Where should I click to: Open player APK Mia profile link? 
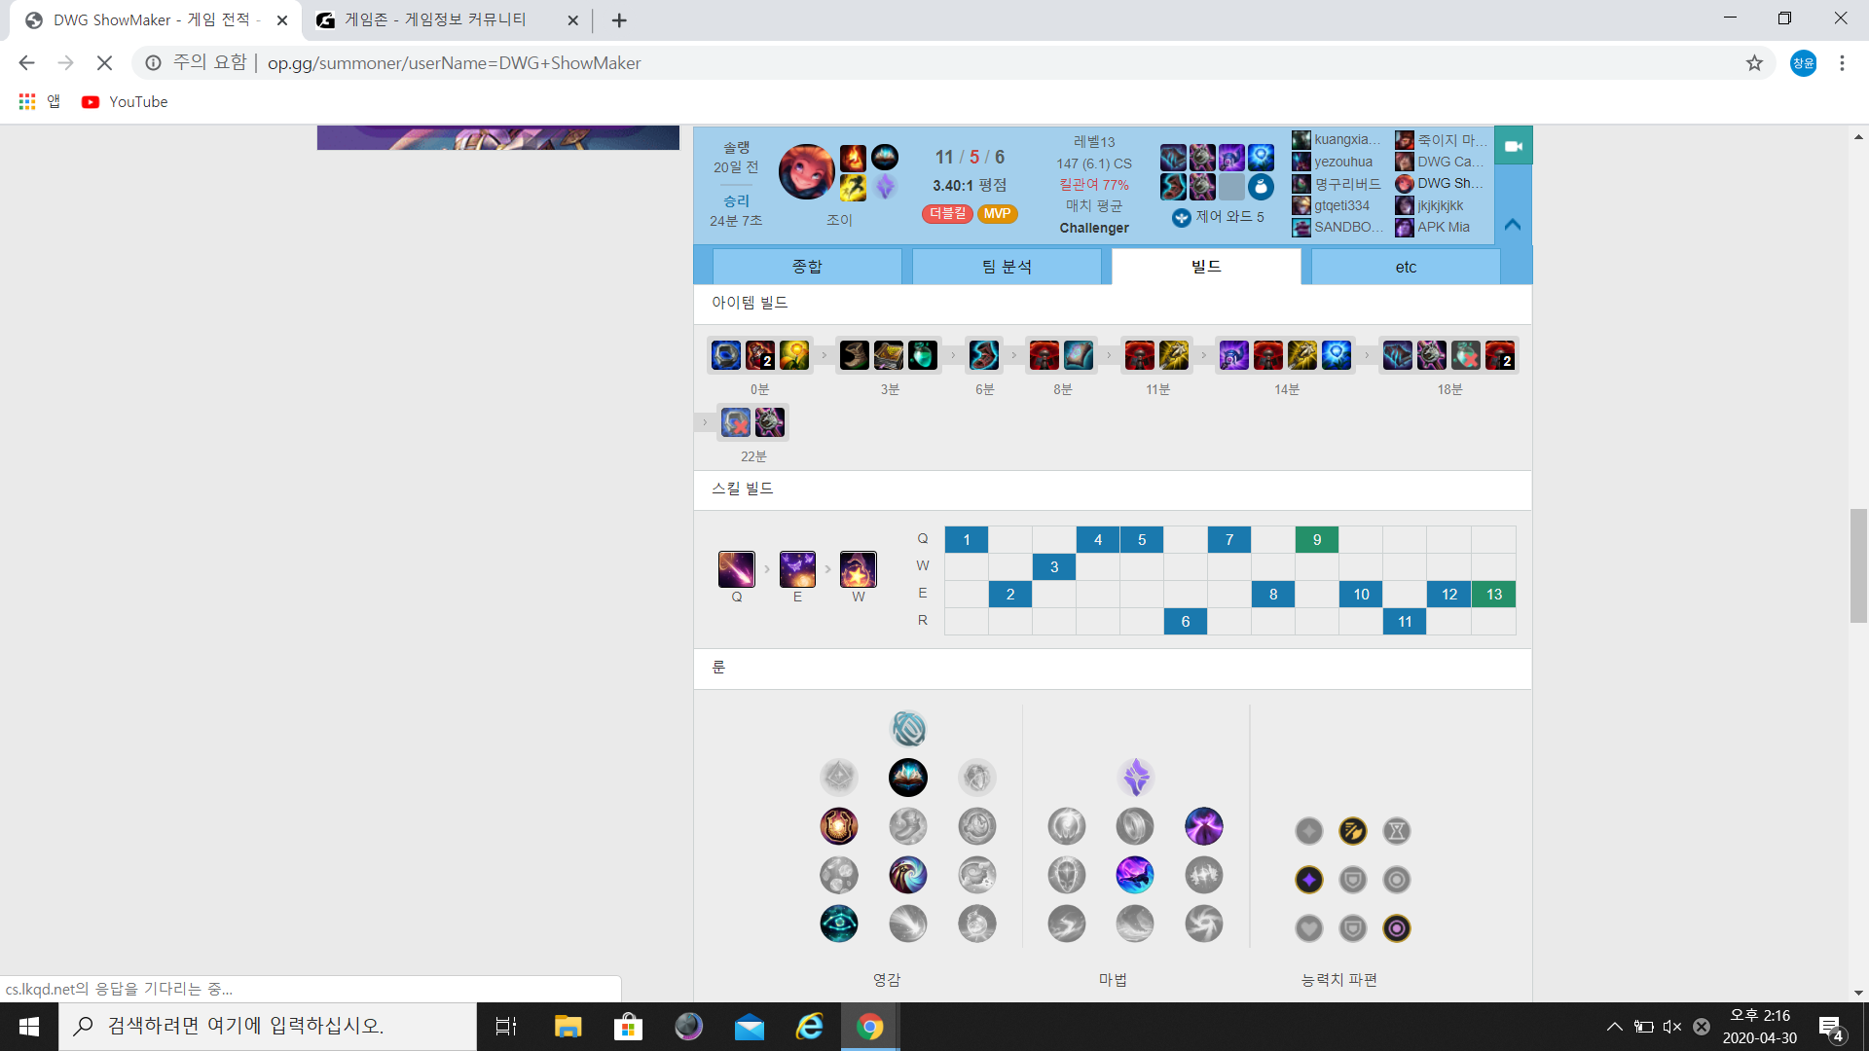(x=1443, y=227)
